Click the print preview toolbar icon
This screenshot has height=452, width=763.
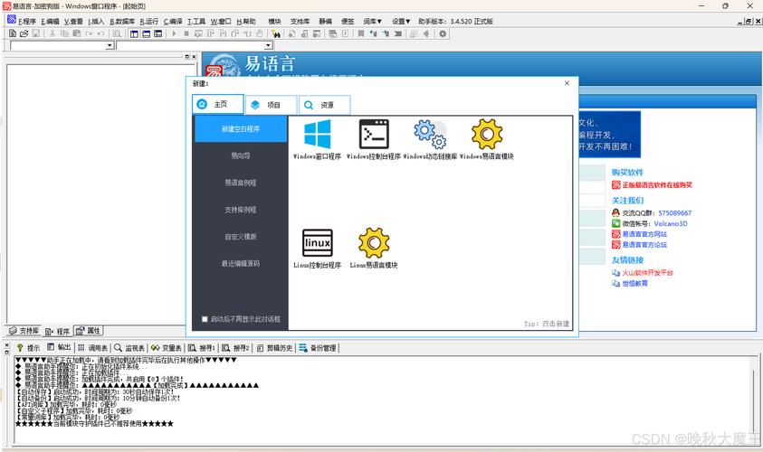click(x=117, y=33)
